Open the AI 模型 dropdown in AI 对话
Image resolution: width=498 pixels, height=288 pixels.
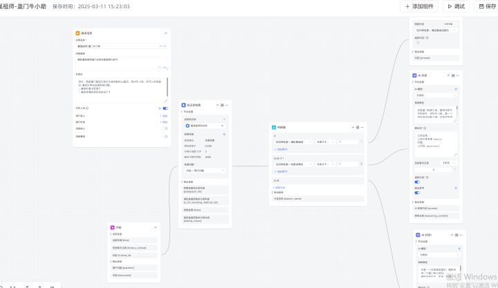[x=436, y=95]
